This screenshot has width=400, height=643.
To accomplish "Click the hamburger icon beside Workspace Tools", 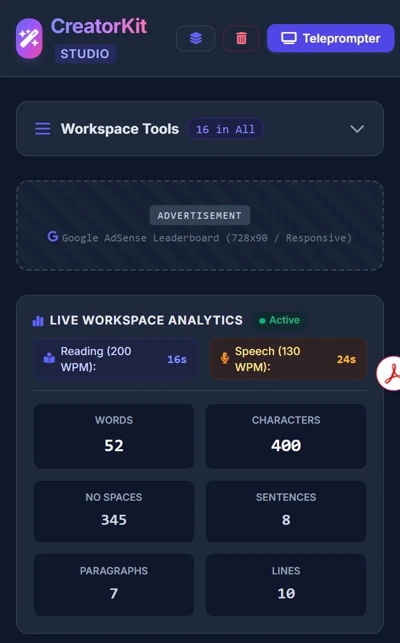I will point(42,129).
